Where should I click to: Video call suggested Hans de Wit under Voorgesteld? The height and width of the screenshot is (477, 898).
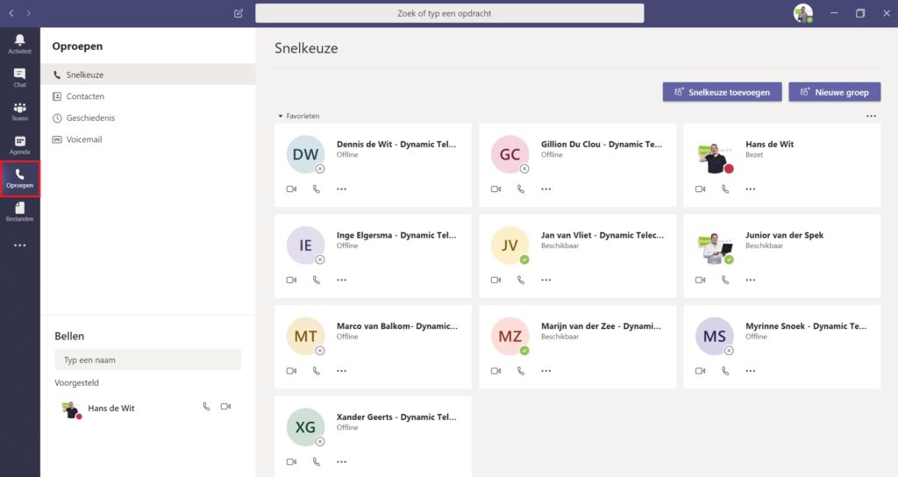pos(225,407)
